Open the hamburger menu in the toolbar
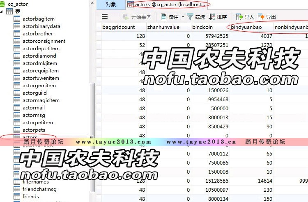Image resolution: width=308 pixels, height=202 pixels. 105,17
